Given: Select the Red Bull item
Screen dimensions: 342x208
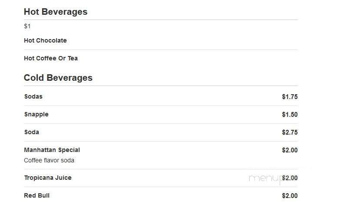Looking at the screenshot, I should [37, 195].
